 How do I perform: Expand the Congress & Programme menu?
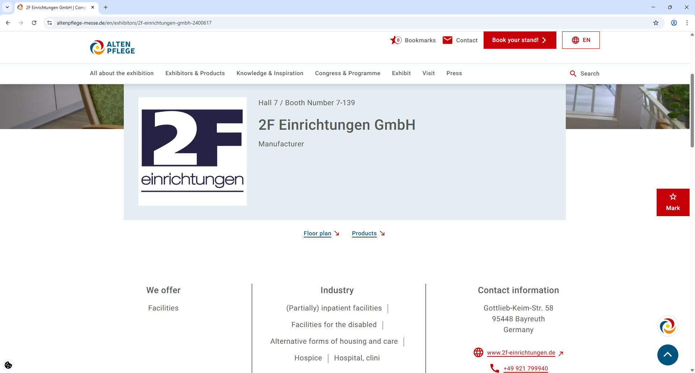(x=347, y=73)
